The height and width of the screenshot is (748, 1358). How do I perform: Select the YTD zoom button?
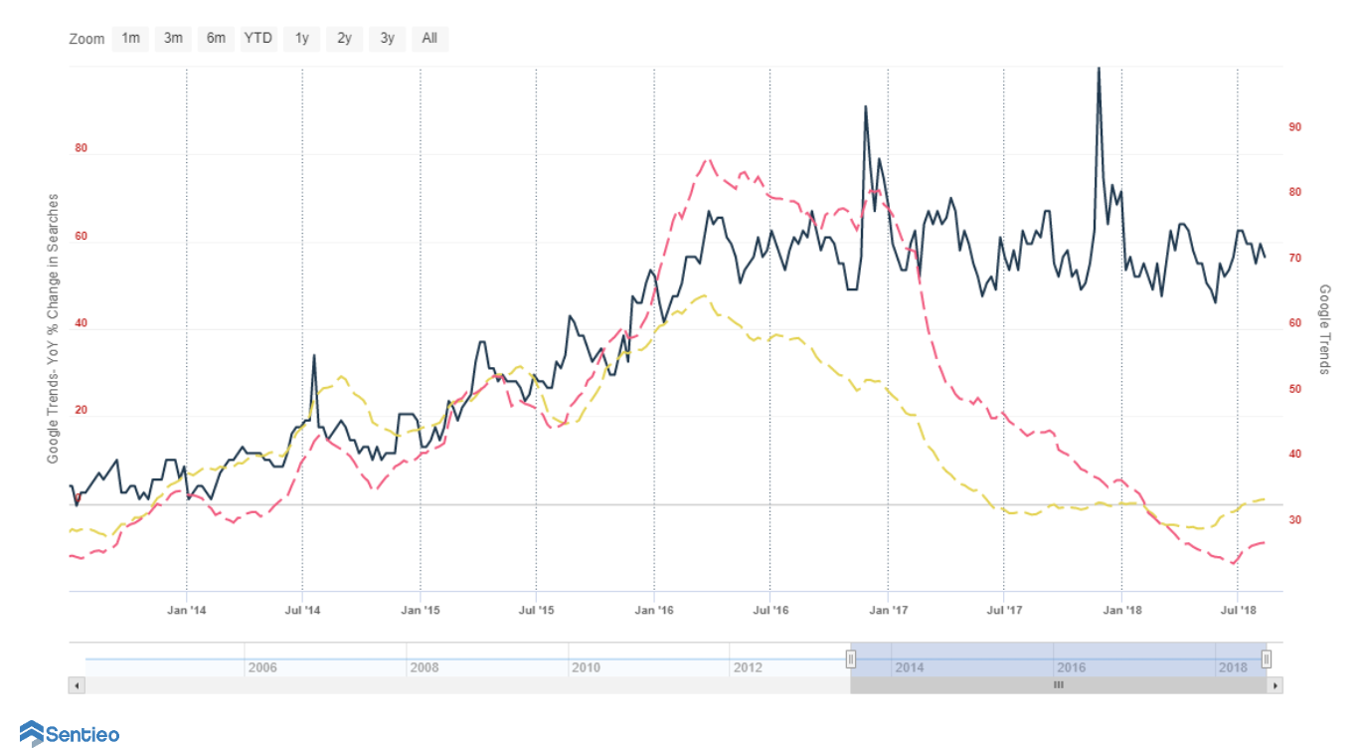[258, 39]
